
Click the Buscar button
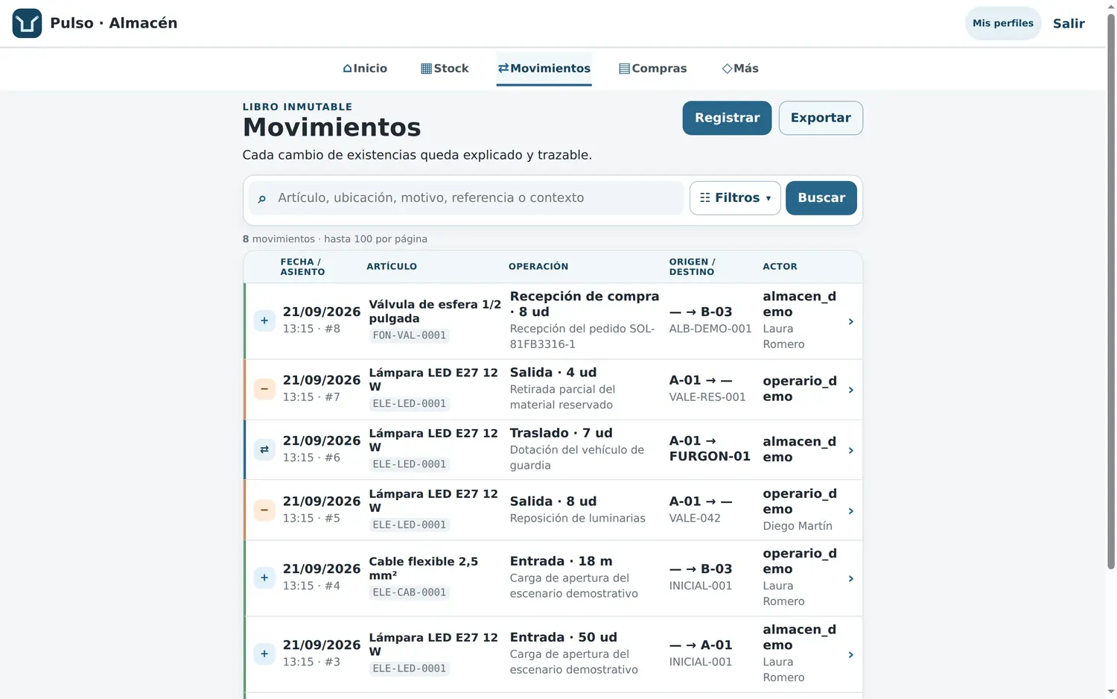(x=821, y=198)
